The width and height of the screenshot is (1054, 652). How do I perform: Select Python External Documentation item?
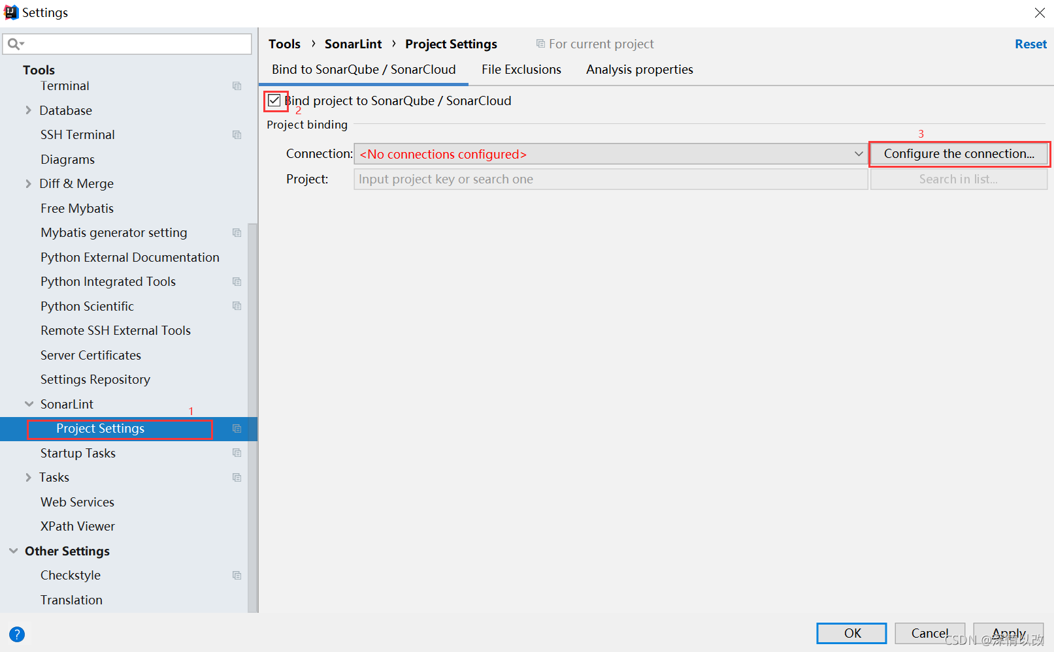[130, 257]
